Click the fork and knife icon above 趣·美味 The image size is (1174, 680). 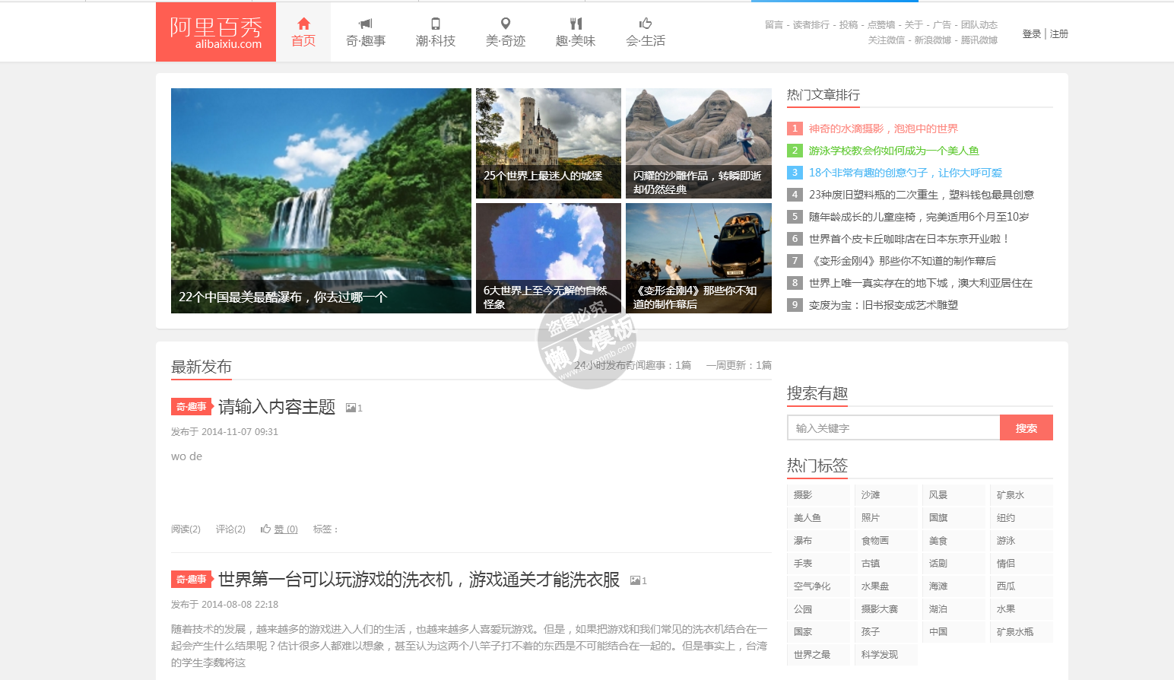coord(576,24)
